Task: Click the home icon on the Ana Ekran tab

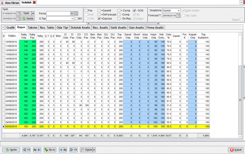Action: [x=2, y=3]
